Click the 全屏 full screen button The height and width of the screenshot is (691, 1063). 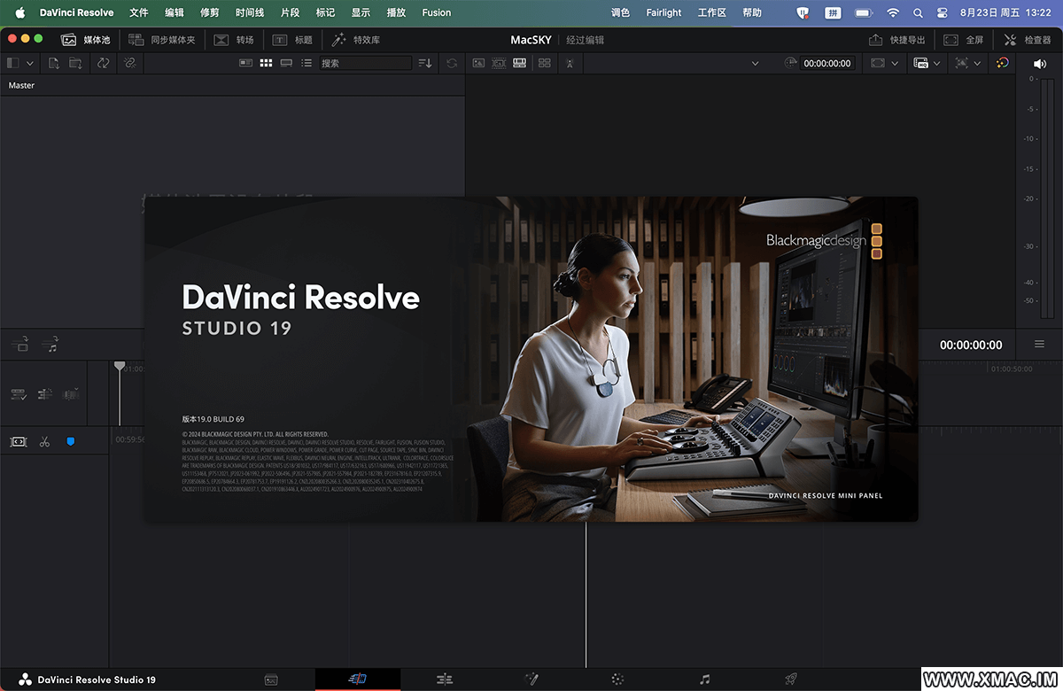(x=964, y=40)
